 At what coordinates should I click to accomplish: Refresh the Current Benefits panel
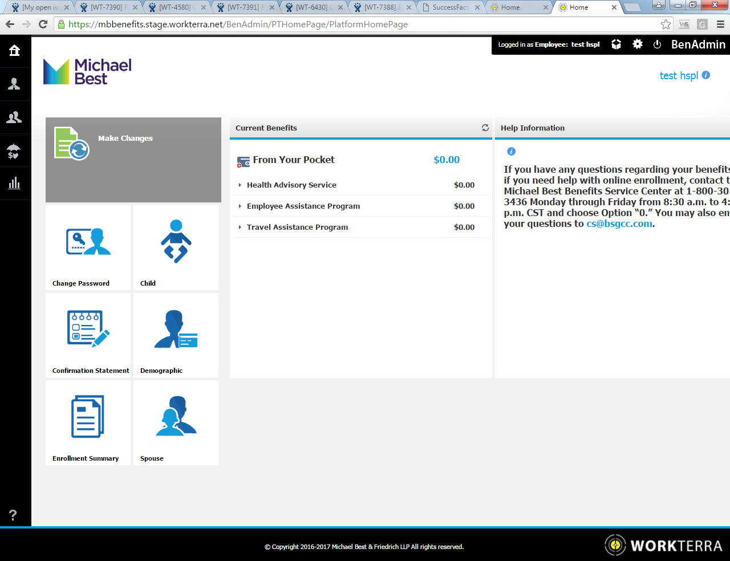click(485, 128)
